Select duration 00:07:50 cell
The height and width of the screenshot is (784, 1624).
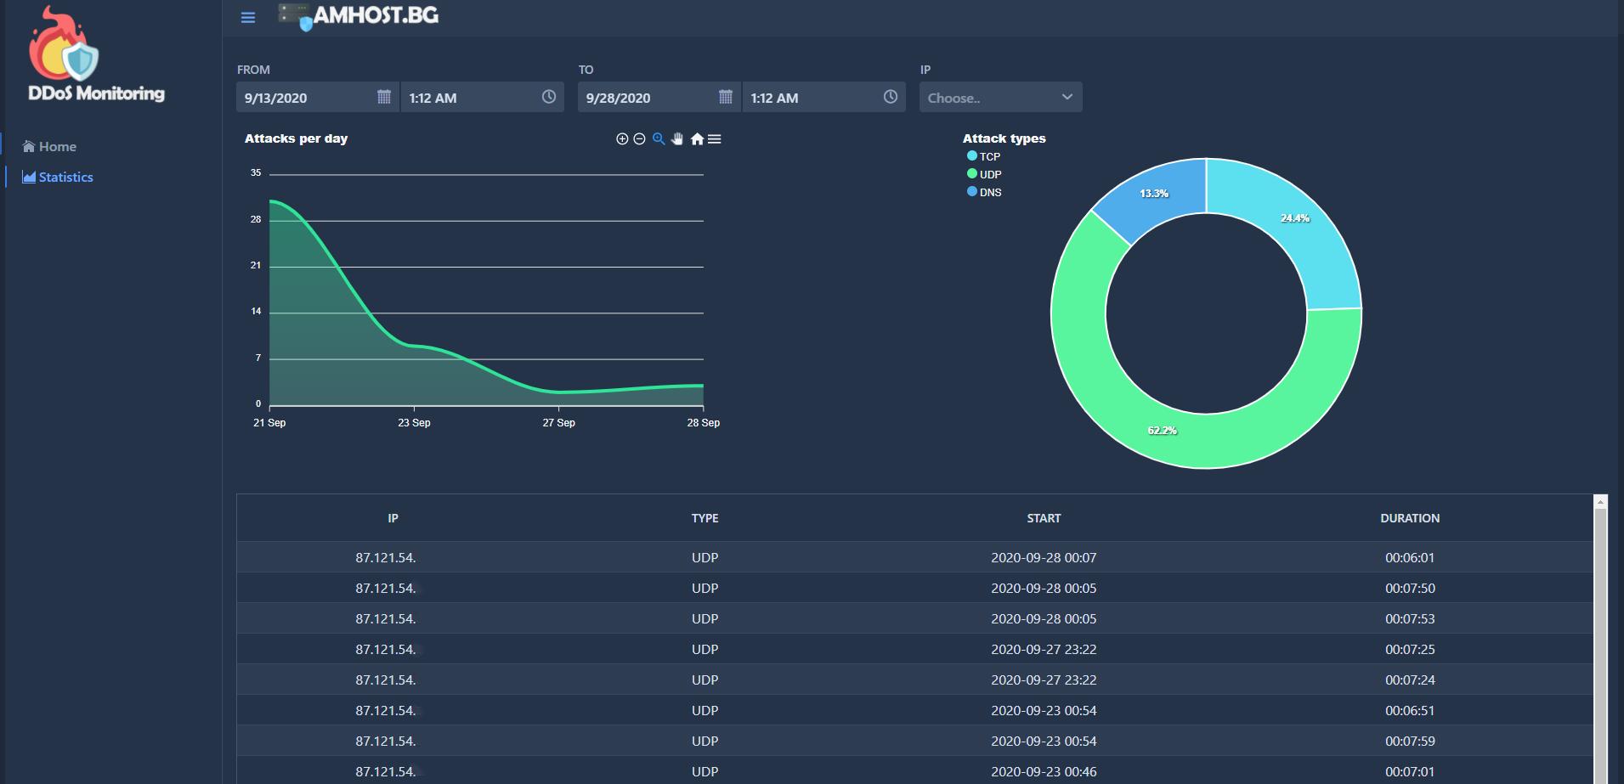pyautogui.click(x=1410, y=588)
